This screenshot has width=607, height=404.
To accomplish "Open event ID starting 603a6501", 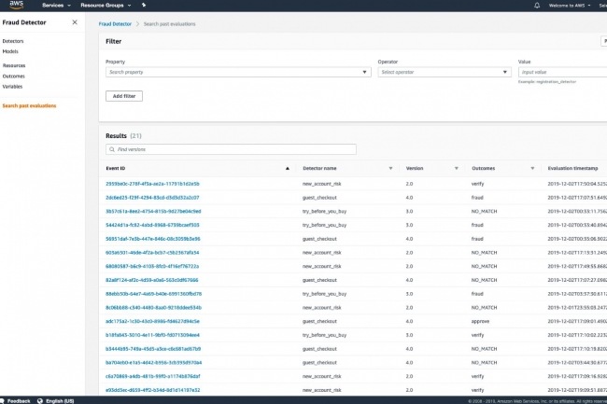I will 152,253.
